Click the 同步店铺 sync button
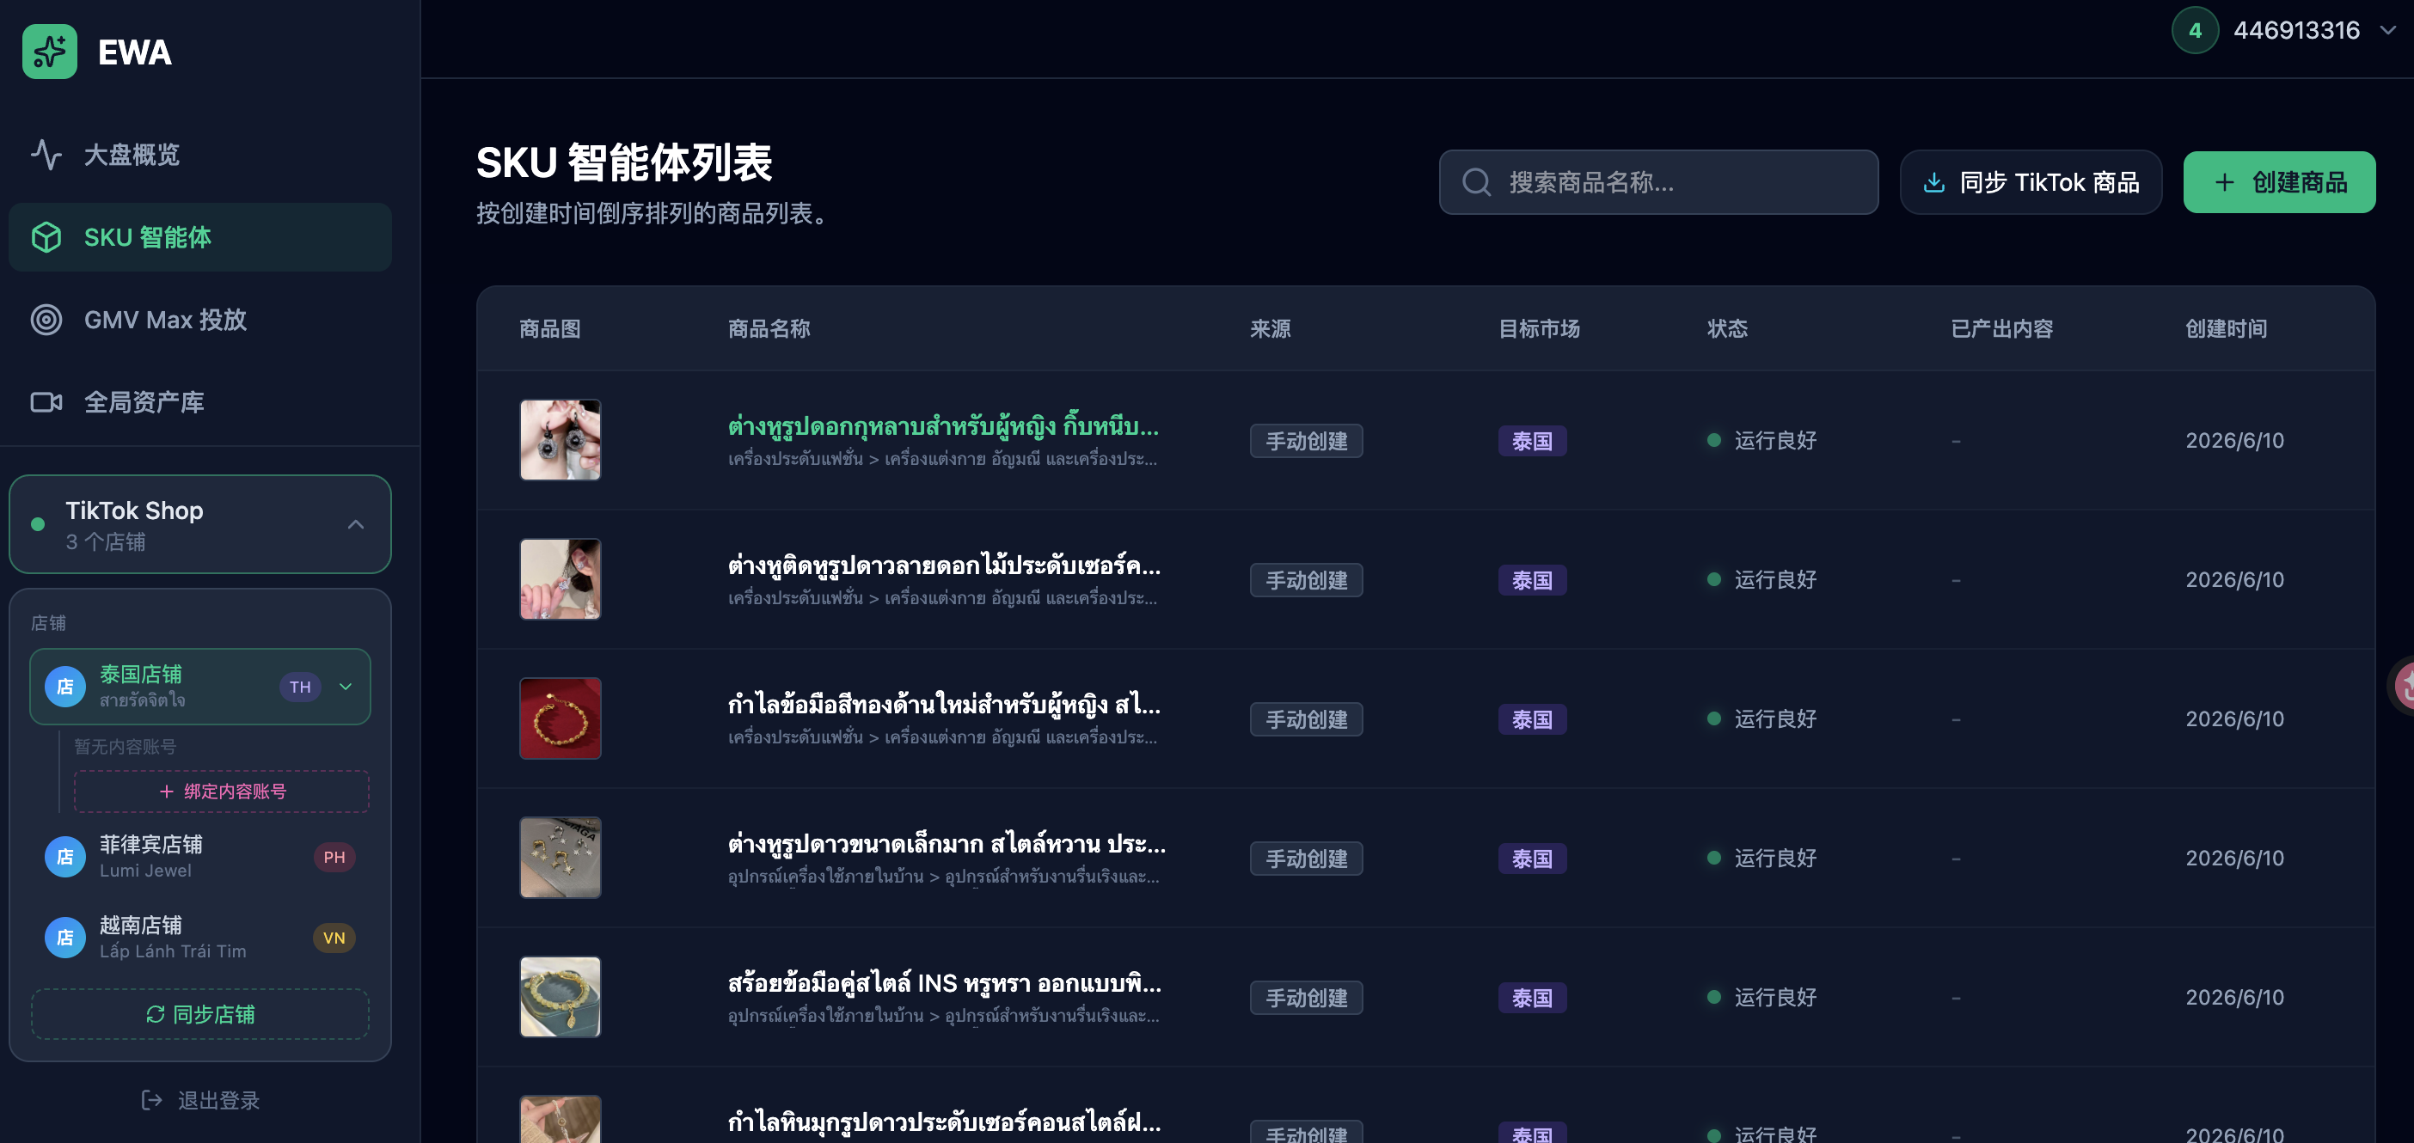2414x1143 pixels. pos(200,1014)
